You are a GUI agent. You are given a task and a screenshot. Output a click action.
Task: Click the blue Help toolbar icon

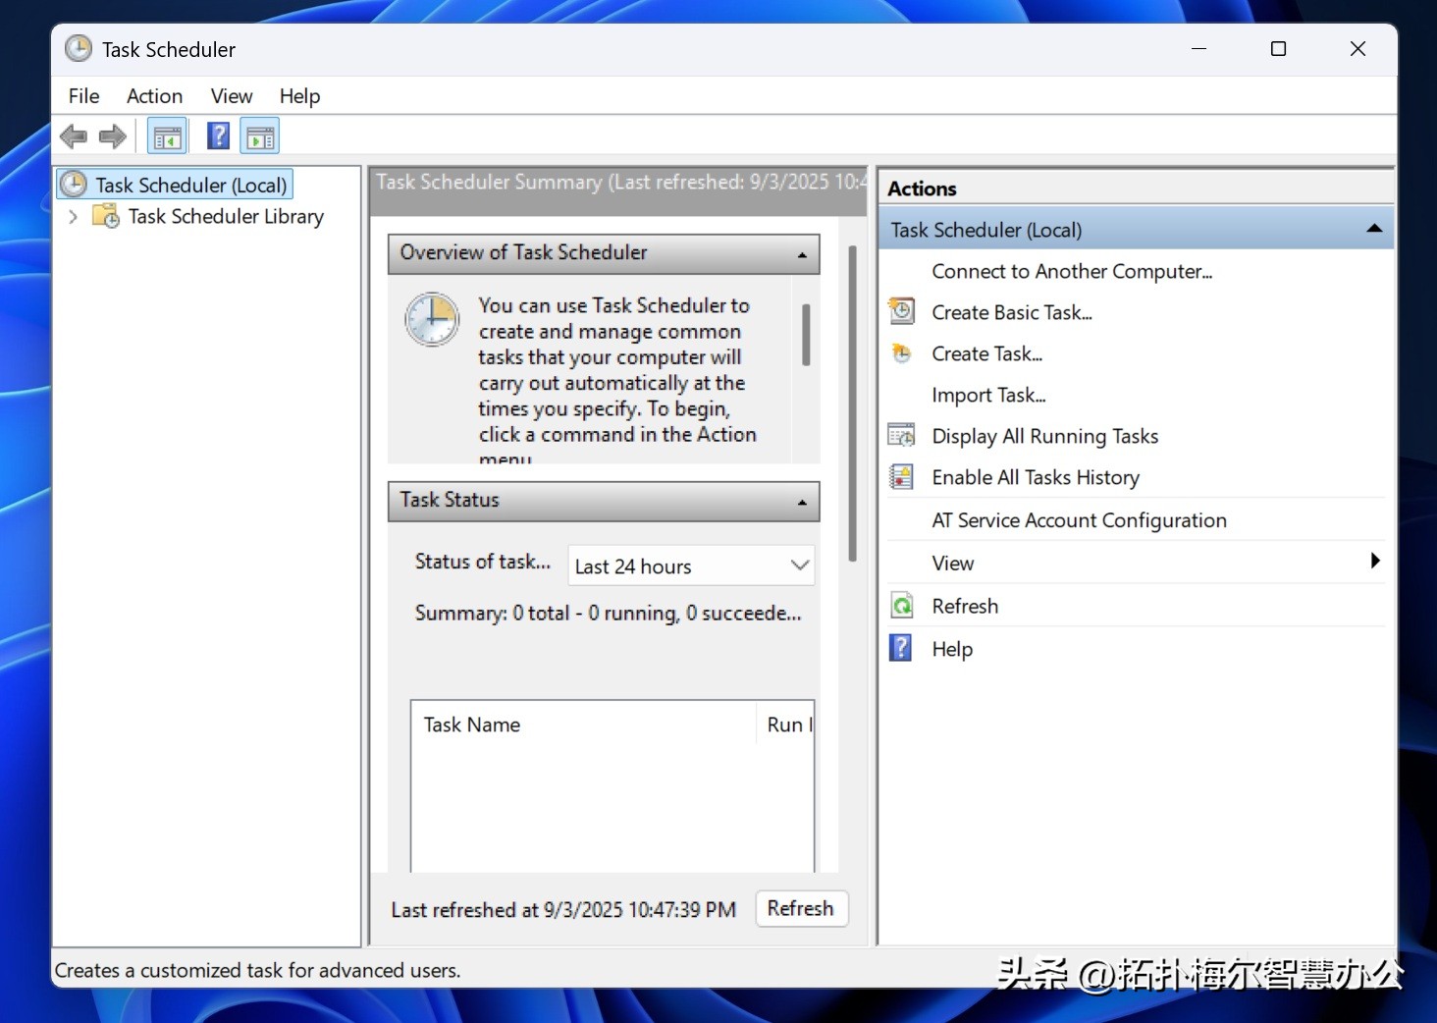click(218, 135)
